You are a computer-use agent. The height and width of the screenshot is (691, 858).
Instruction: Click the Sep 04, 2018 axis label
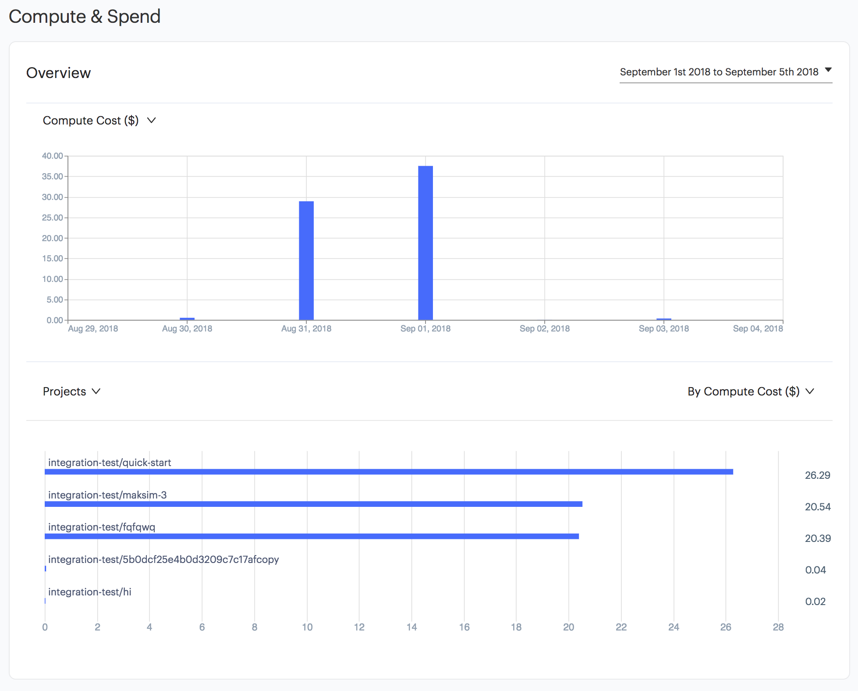coord(758,328)
